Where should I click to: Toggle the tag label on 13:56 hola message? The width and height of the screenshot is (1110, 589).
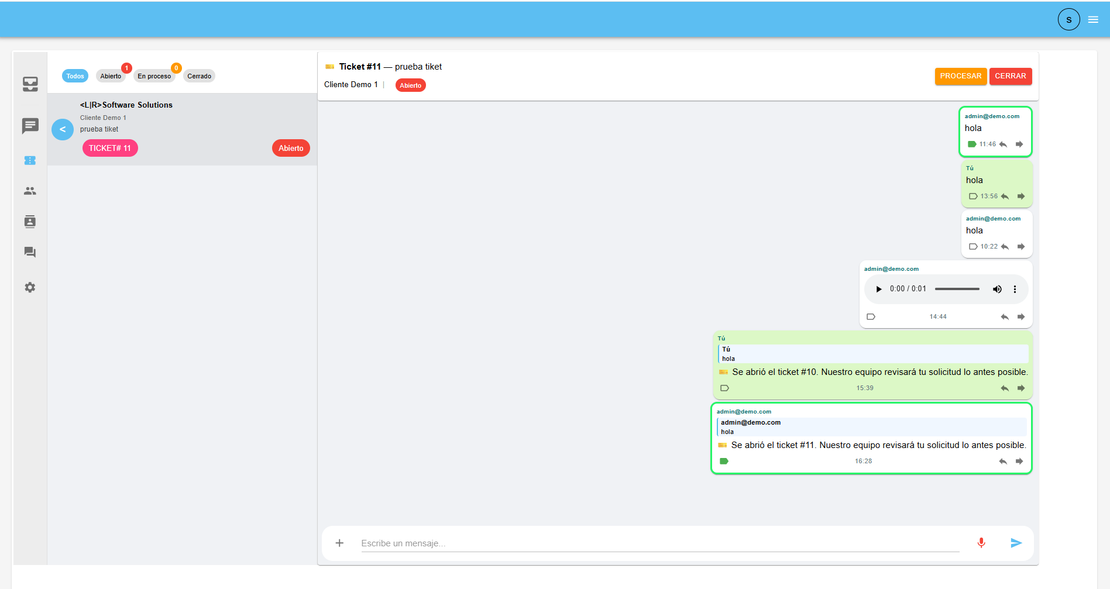coord(973,196)
